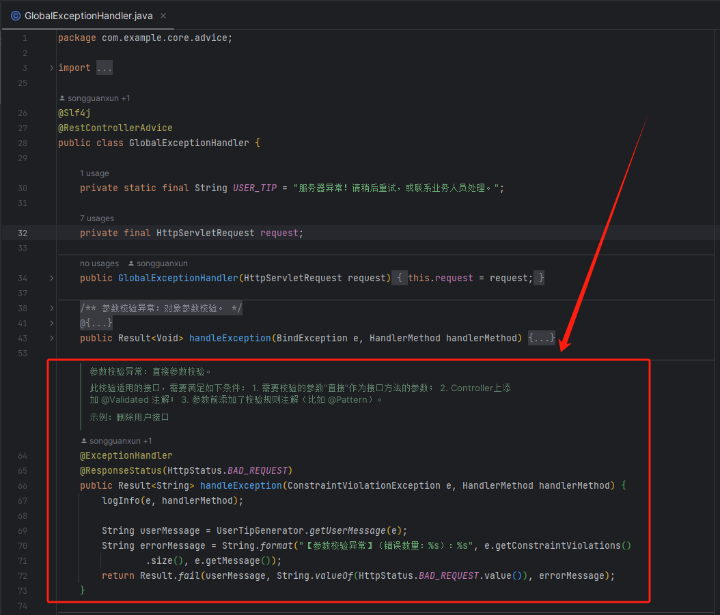720x615 pixels.
Task: Click line number 32 in the gutter
Action: (x=22, y=233)
